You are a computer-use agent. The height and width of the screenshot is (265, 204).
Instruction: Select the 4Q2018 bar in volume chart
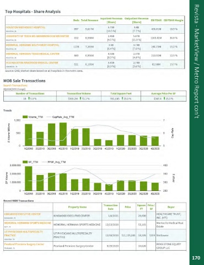click(x=63, y=134)
